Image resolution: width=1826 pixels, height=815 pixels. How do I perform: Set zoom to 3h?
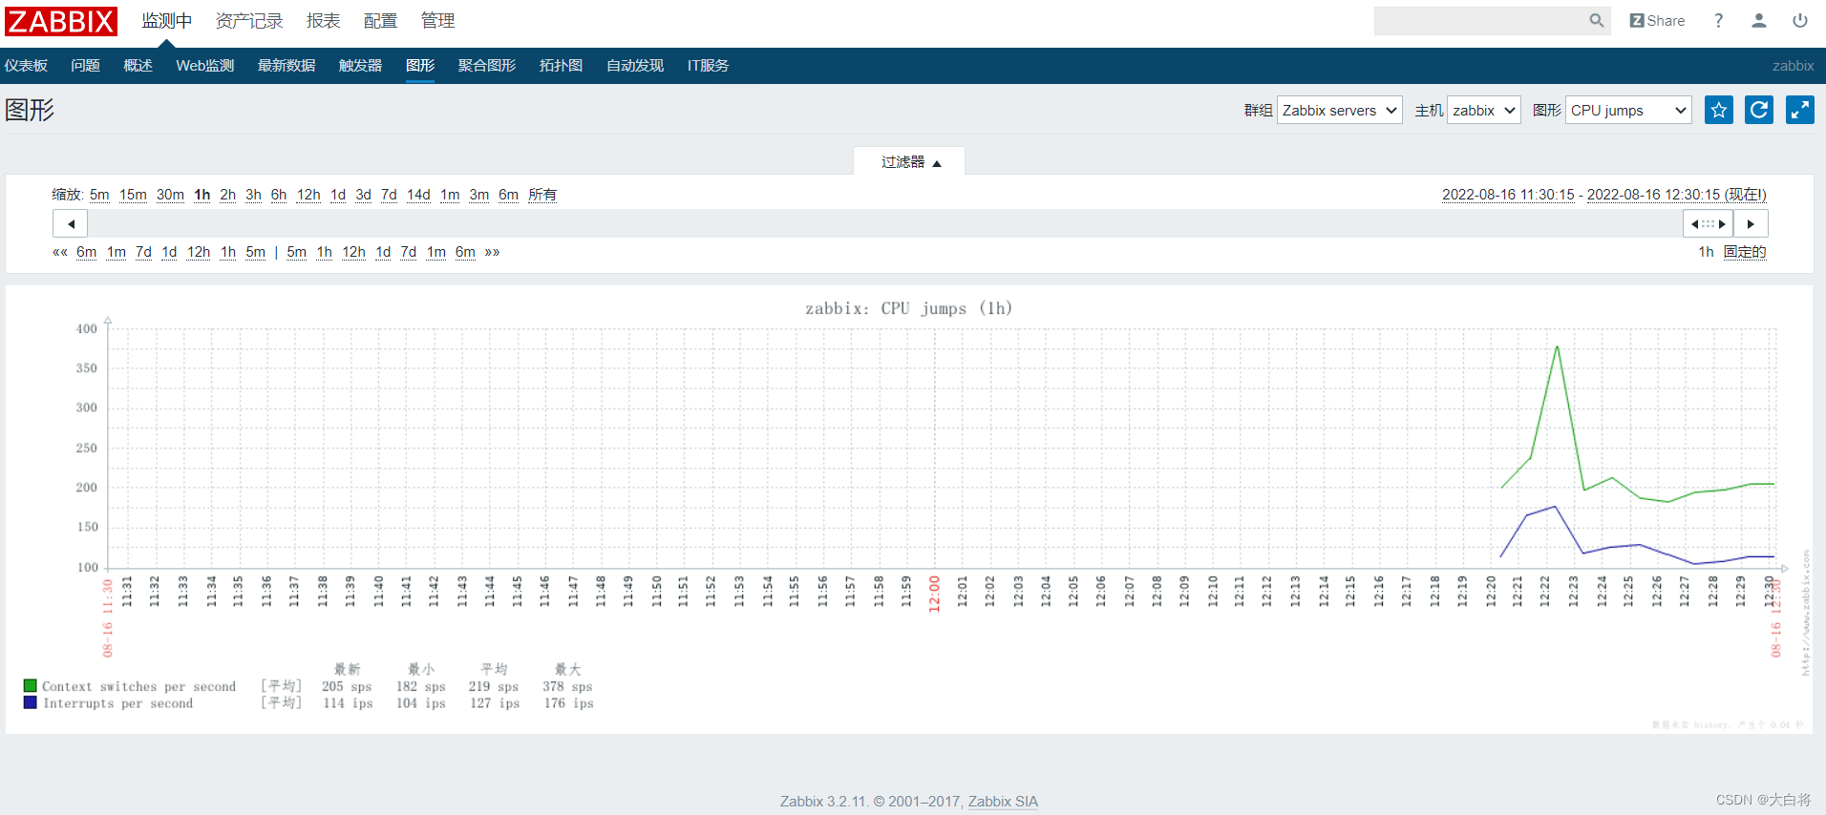pyautogui.click(x=253, y=195)
